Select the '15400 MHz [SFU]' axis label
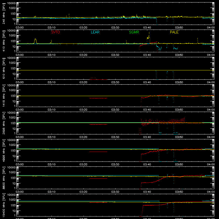Viewport: 219px width, 219px height. click(4, 205)
